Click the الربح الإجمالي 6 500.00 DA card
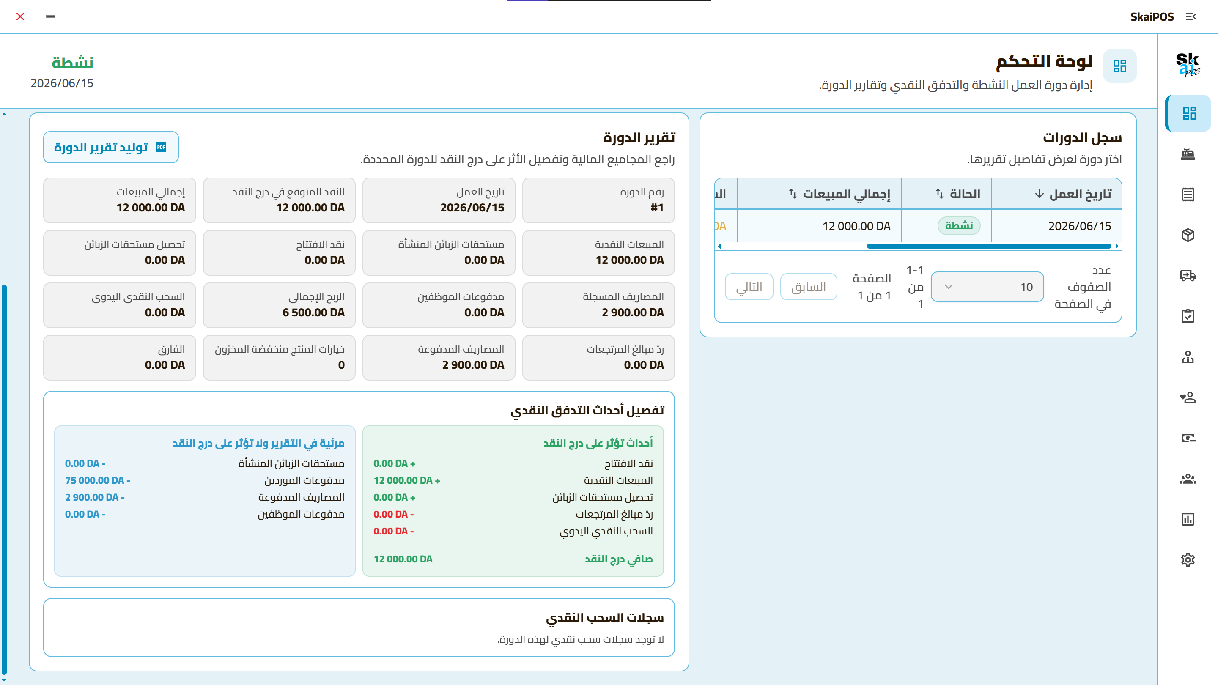Screen dimensions: 1218x685 click(279, 305)
